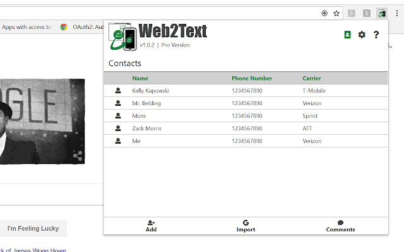Select contact Kelly Kapowski

click(150, 91)
